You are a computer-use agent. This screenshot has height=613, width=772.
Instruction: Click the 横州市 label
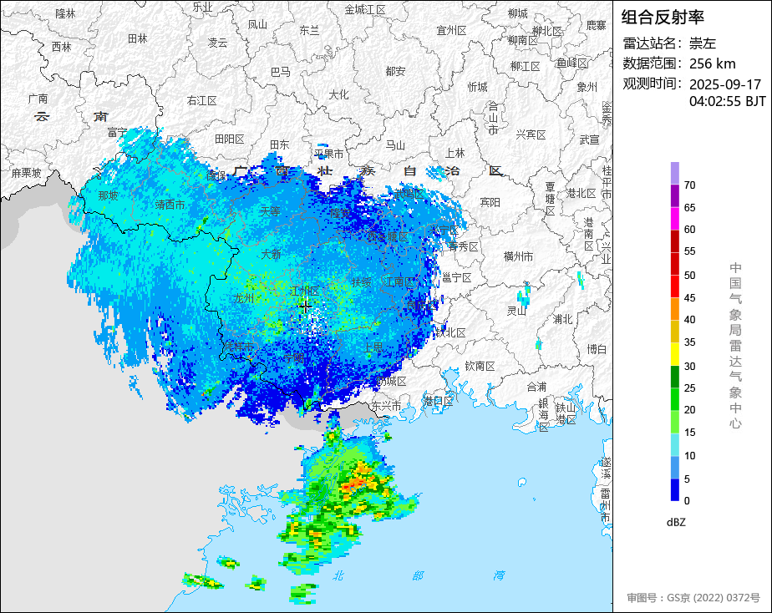(x=519, y=256)
